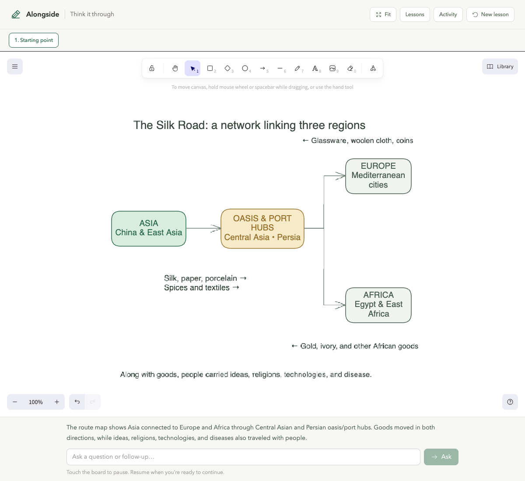This screenshot has width=525, height=481.
Task: Open the Lessons list
Action: point(415,14)
